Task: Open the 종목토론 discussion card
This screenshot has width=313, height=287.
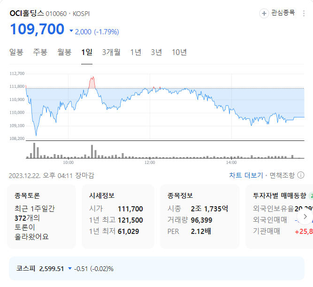Action: (41, 217)
